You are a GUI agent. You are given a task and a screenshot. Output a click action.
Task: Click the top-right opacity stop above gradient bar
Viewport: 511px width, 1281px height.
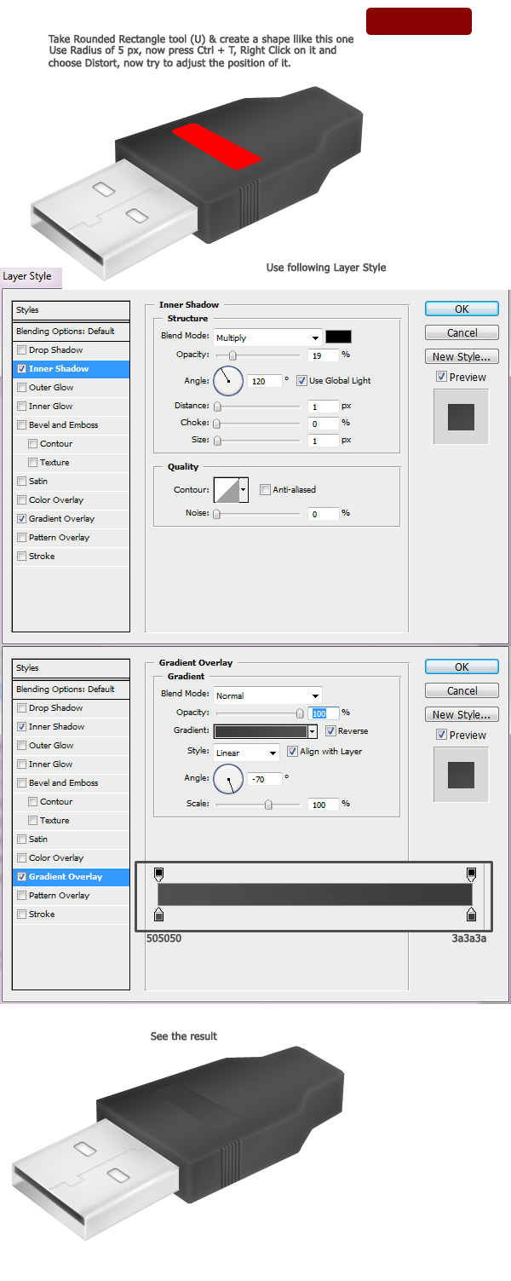coord(472,874)
